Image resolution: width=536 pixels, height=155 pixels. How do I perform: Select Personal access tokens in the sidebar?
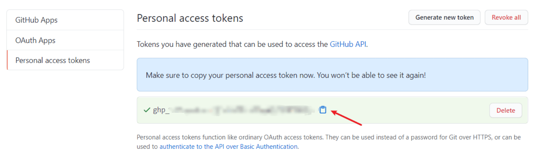tap(65, 60)
